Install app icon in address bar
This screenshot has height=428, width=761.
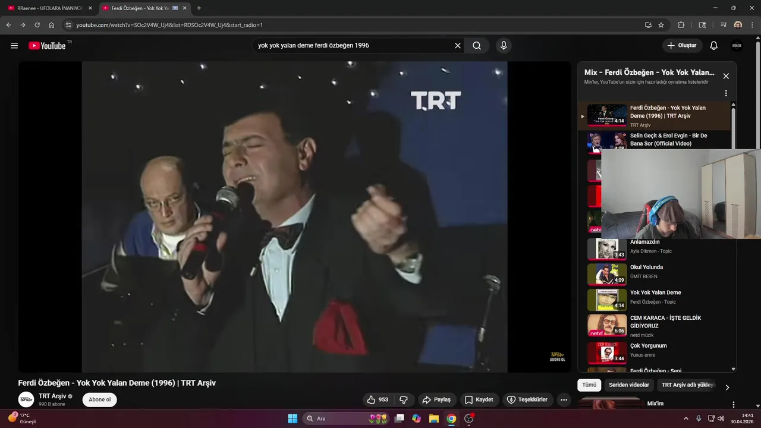coord(648,25)
